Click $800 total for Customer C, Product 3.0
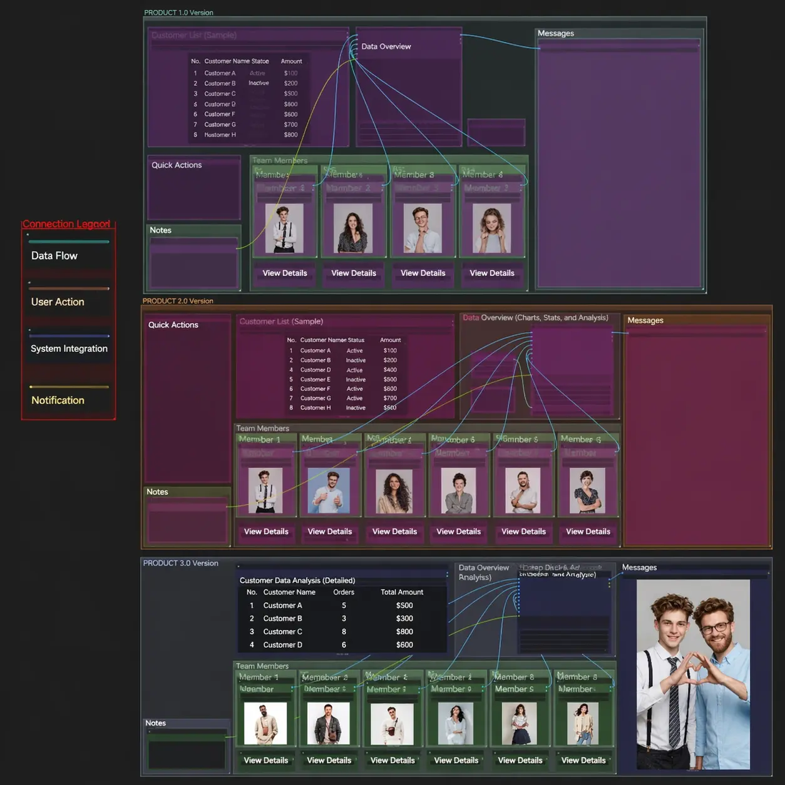The image size is (785, 785). pyautogui.click(x=404, y=632)
